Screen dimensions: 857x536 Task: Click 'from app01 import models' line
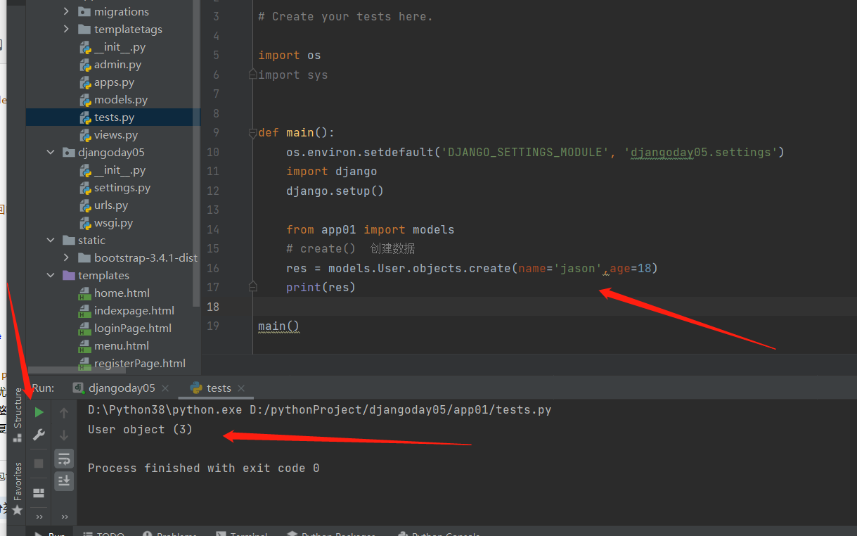370,229
